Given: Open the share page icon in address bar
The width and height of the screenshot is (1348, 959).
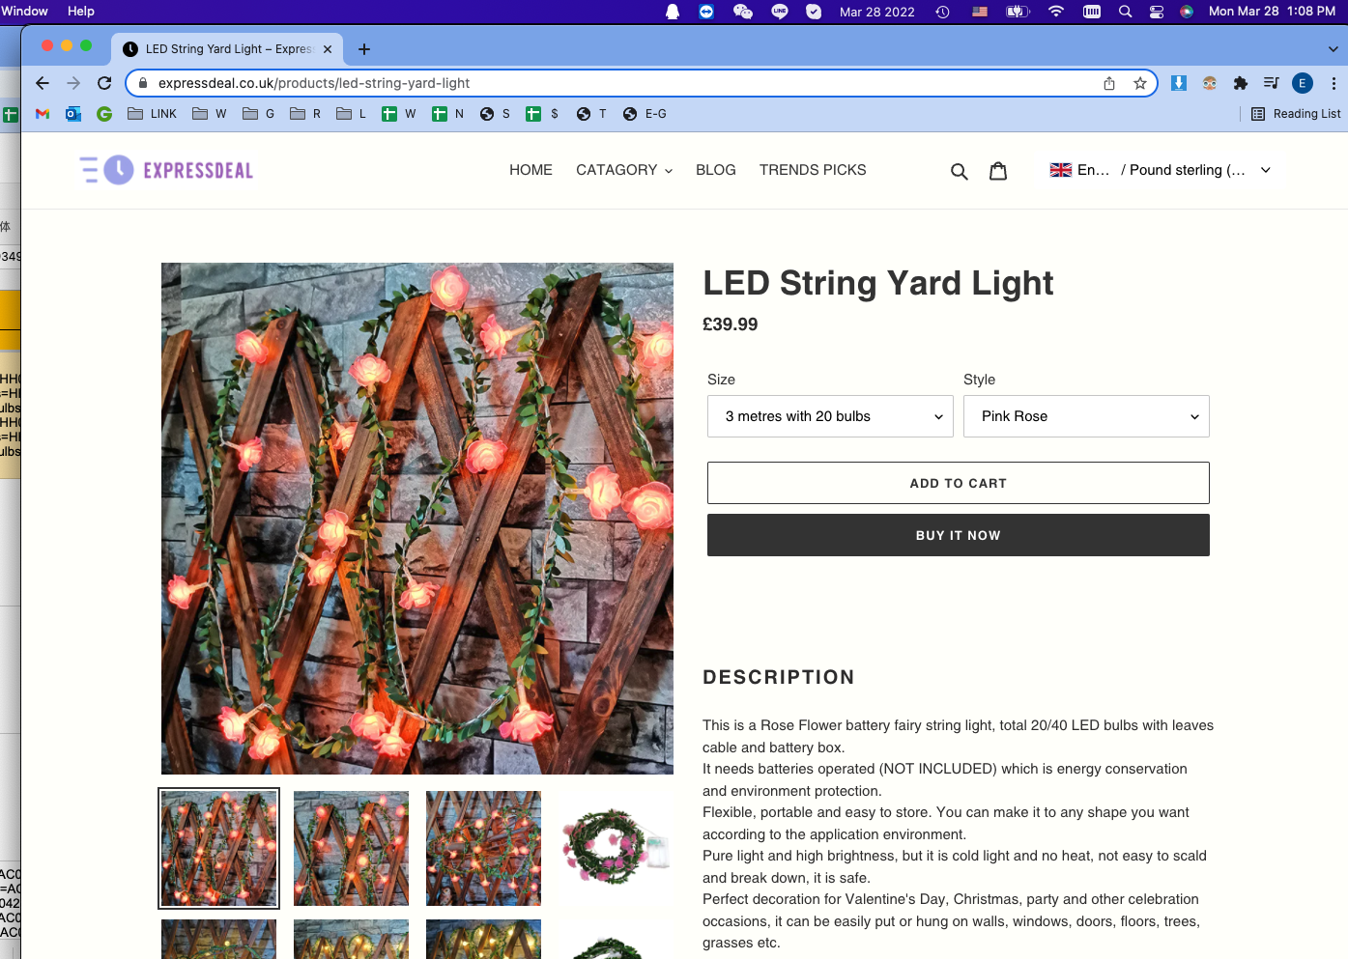Looking at the screenshot, I should coord(1109,83).
